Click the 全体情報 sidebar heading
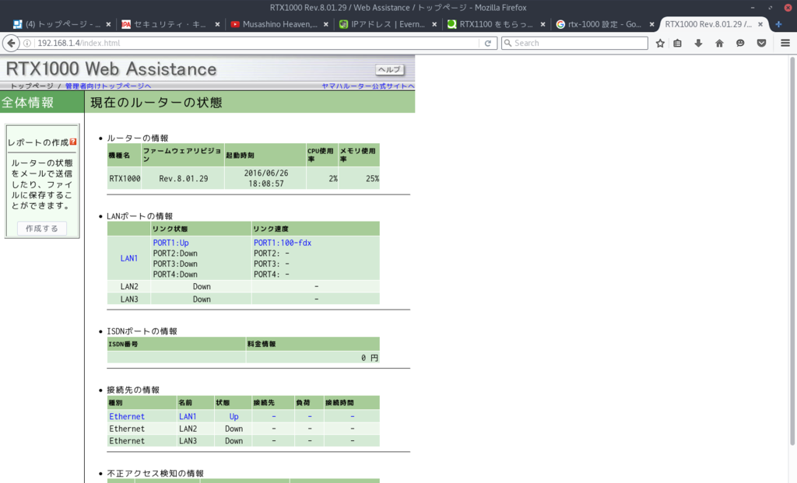 27,103
